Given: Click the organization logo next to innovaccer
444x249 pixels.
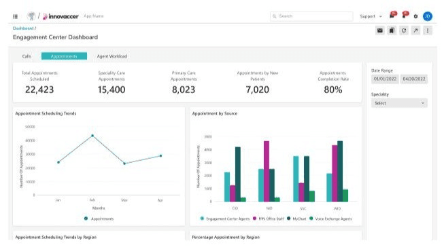Looking at the screenshot, I should pyautogui.click(x=31, y=16).
